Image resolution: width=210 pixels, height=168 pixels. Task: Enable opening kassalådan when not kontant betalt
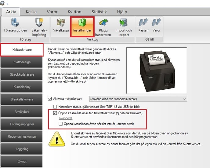click(x=60, y=124)
